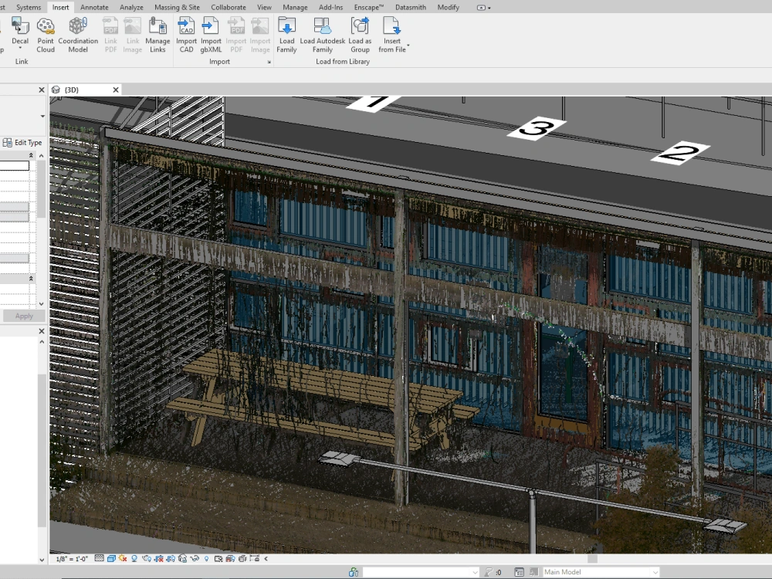Click Load Family
This screenshot has width=772, height=579.
coord(286,36)
